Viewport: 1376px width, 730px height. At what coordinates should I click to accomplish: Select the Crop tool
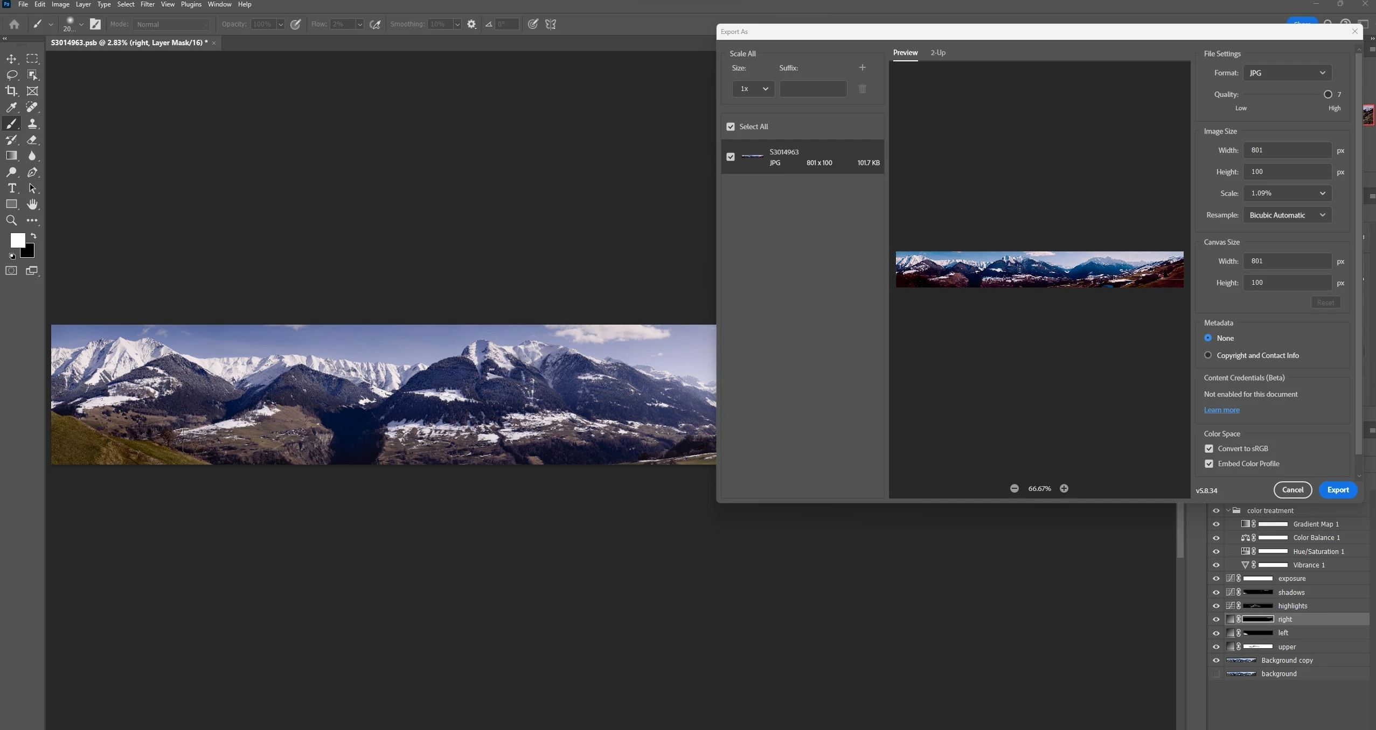pos(11,91)
